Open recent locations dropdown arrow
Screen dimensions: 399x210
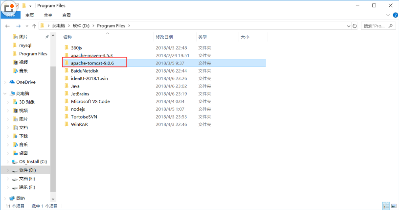[27, 26]
